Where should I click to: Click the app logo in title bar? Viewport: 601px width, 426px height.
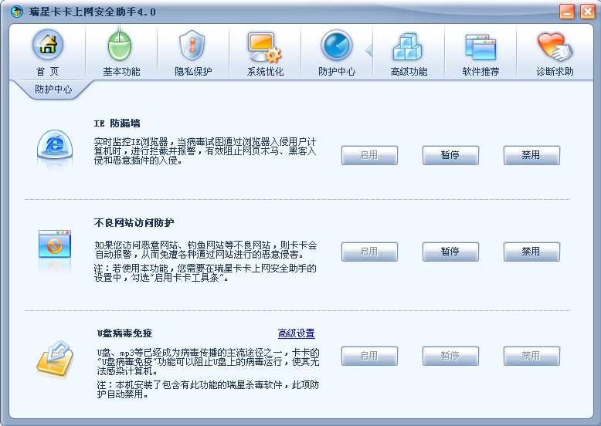coord(17,12)
